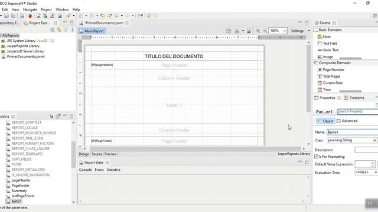The image size is (378, 212).
Task: Open the Errors tab in Report State
Action: [x=99, y=170]
